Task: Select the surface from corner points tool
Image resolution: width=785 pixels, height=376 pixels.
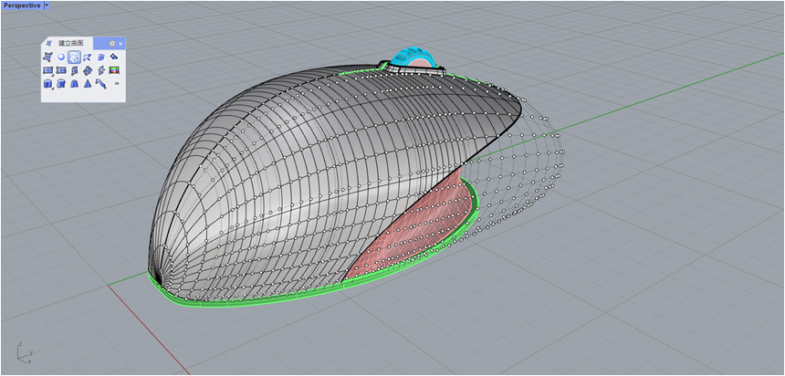Action: [47, 57]
